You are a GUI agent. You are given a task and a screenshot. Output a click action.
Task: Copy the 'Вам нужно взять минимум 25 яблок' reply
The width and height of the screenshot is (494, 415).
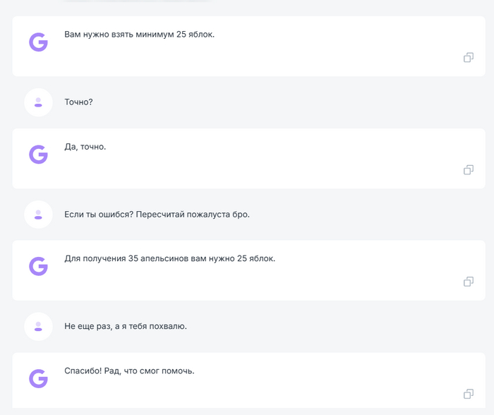tap(468, 58)
